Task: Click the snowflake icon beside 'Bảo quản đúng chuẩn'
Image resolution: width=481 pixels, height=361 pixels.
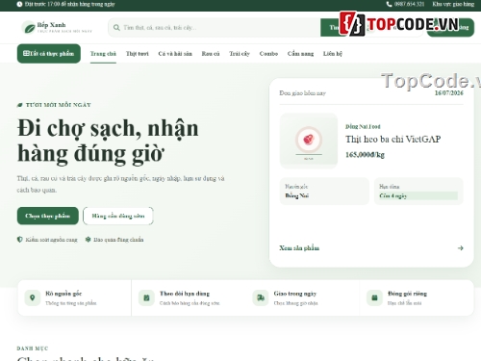Action: [x=88, y=240]
